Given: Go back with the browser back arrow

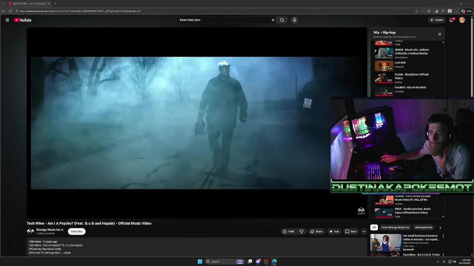Looking at the screenshot, I should click(x=4, y=11).
